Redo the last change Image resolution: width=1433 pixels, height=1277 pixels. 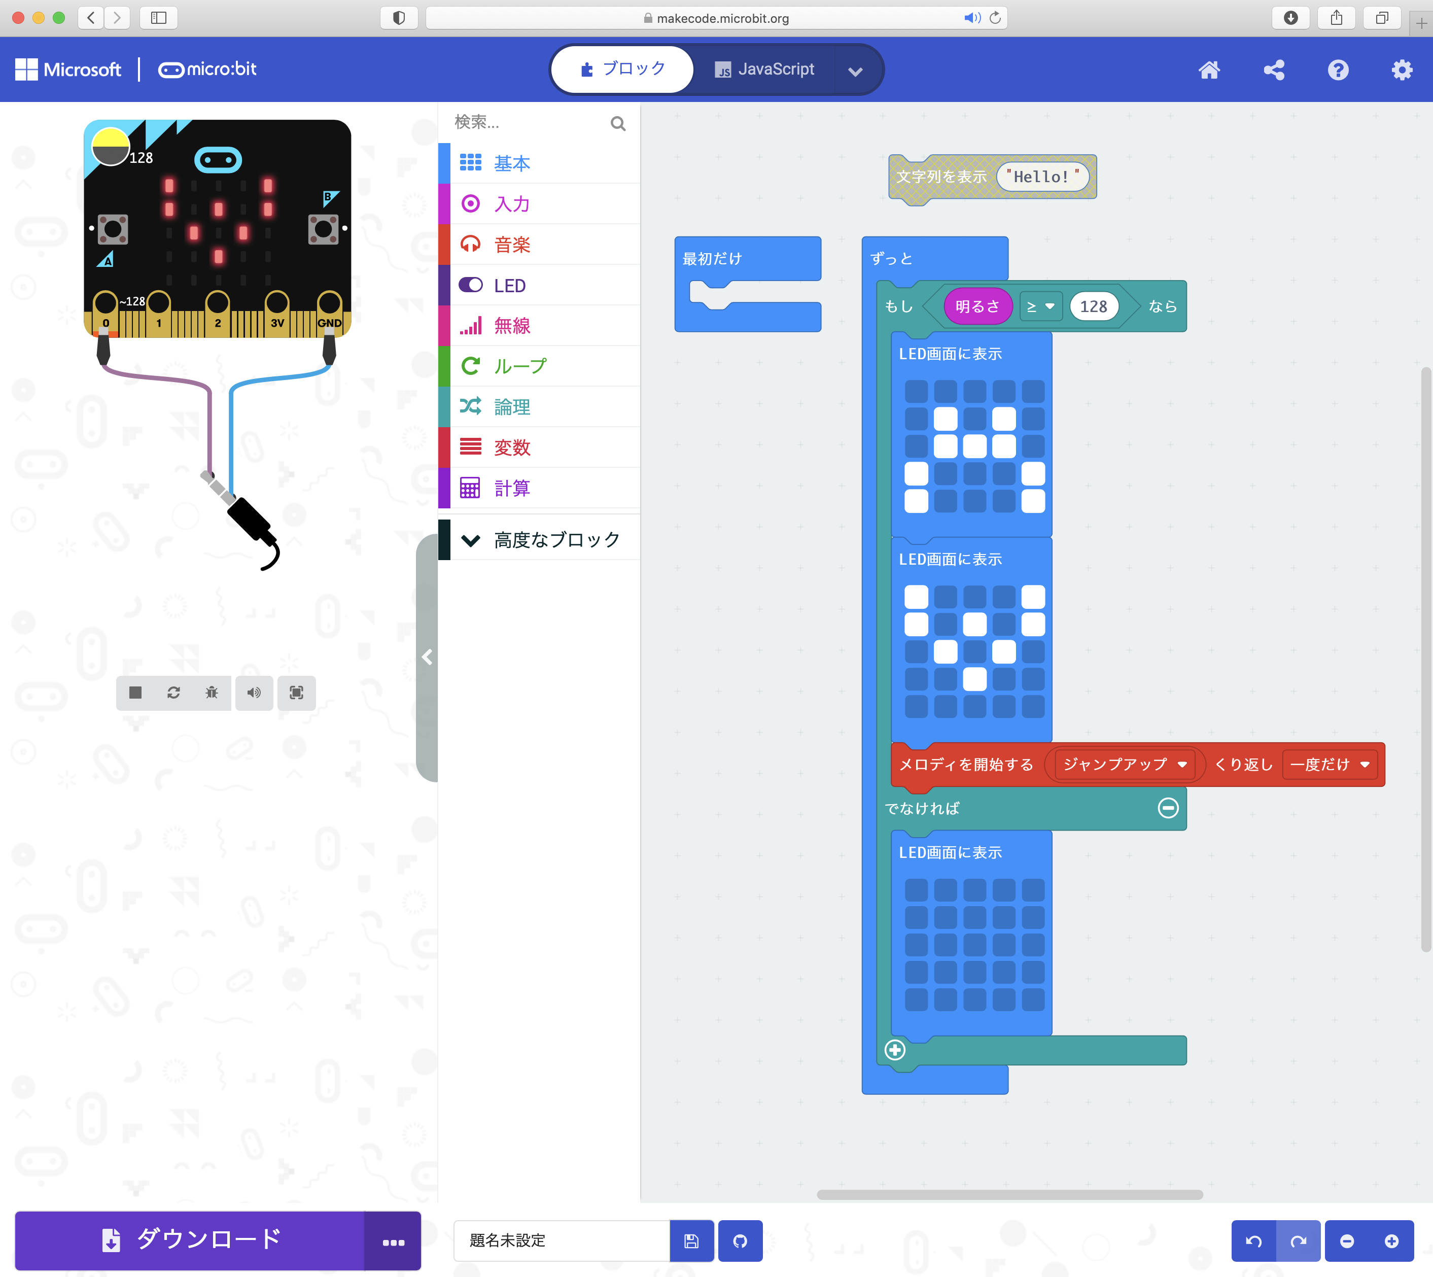pos(1299,1240)
